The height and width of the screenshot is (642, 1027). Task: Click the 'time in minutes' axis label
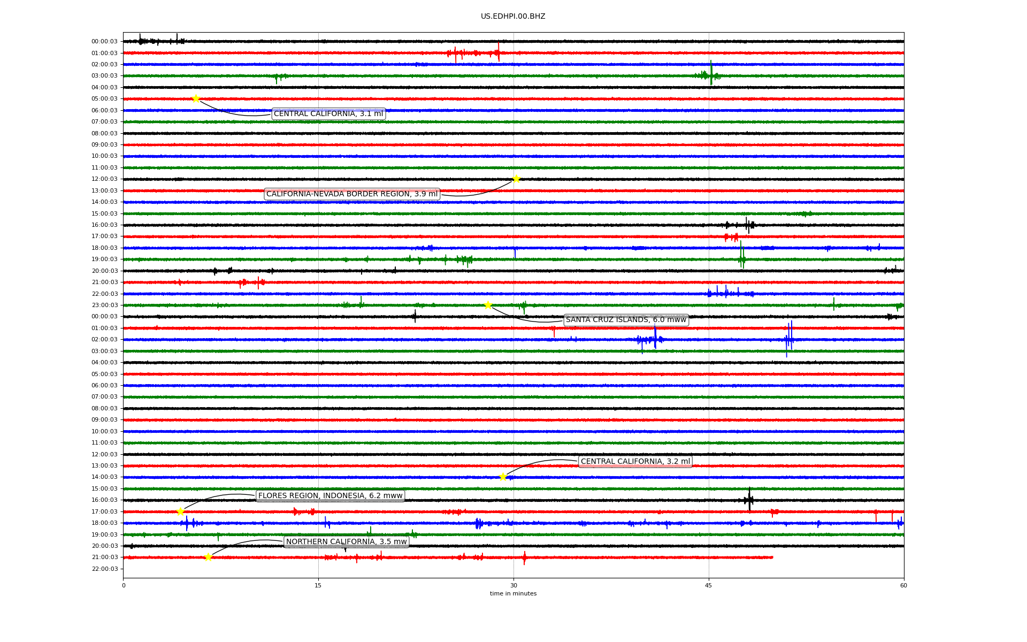click(x=513, y=593)
